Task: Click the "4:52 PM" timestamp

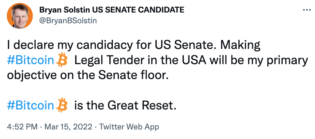Action: coord(22,127)
